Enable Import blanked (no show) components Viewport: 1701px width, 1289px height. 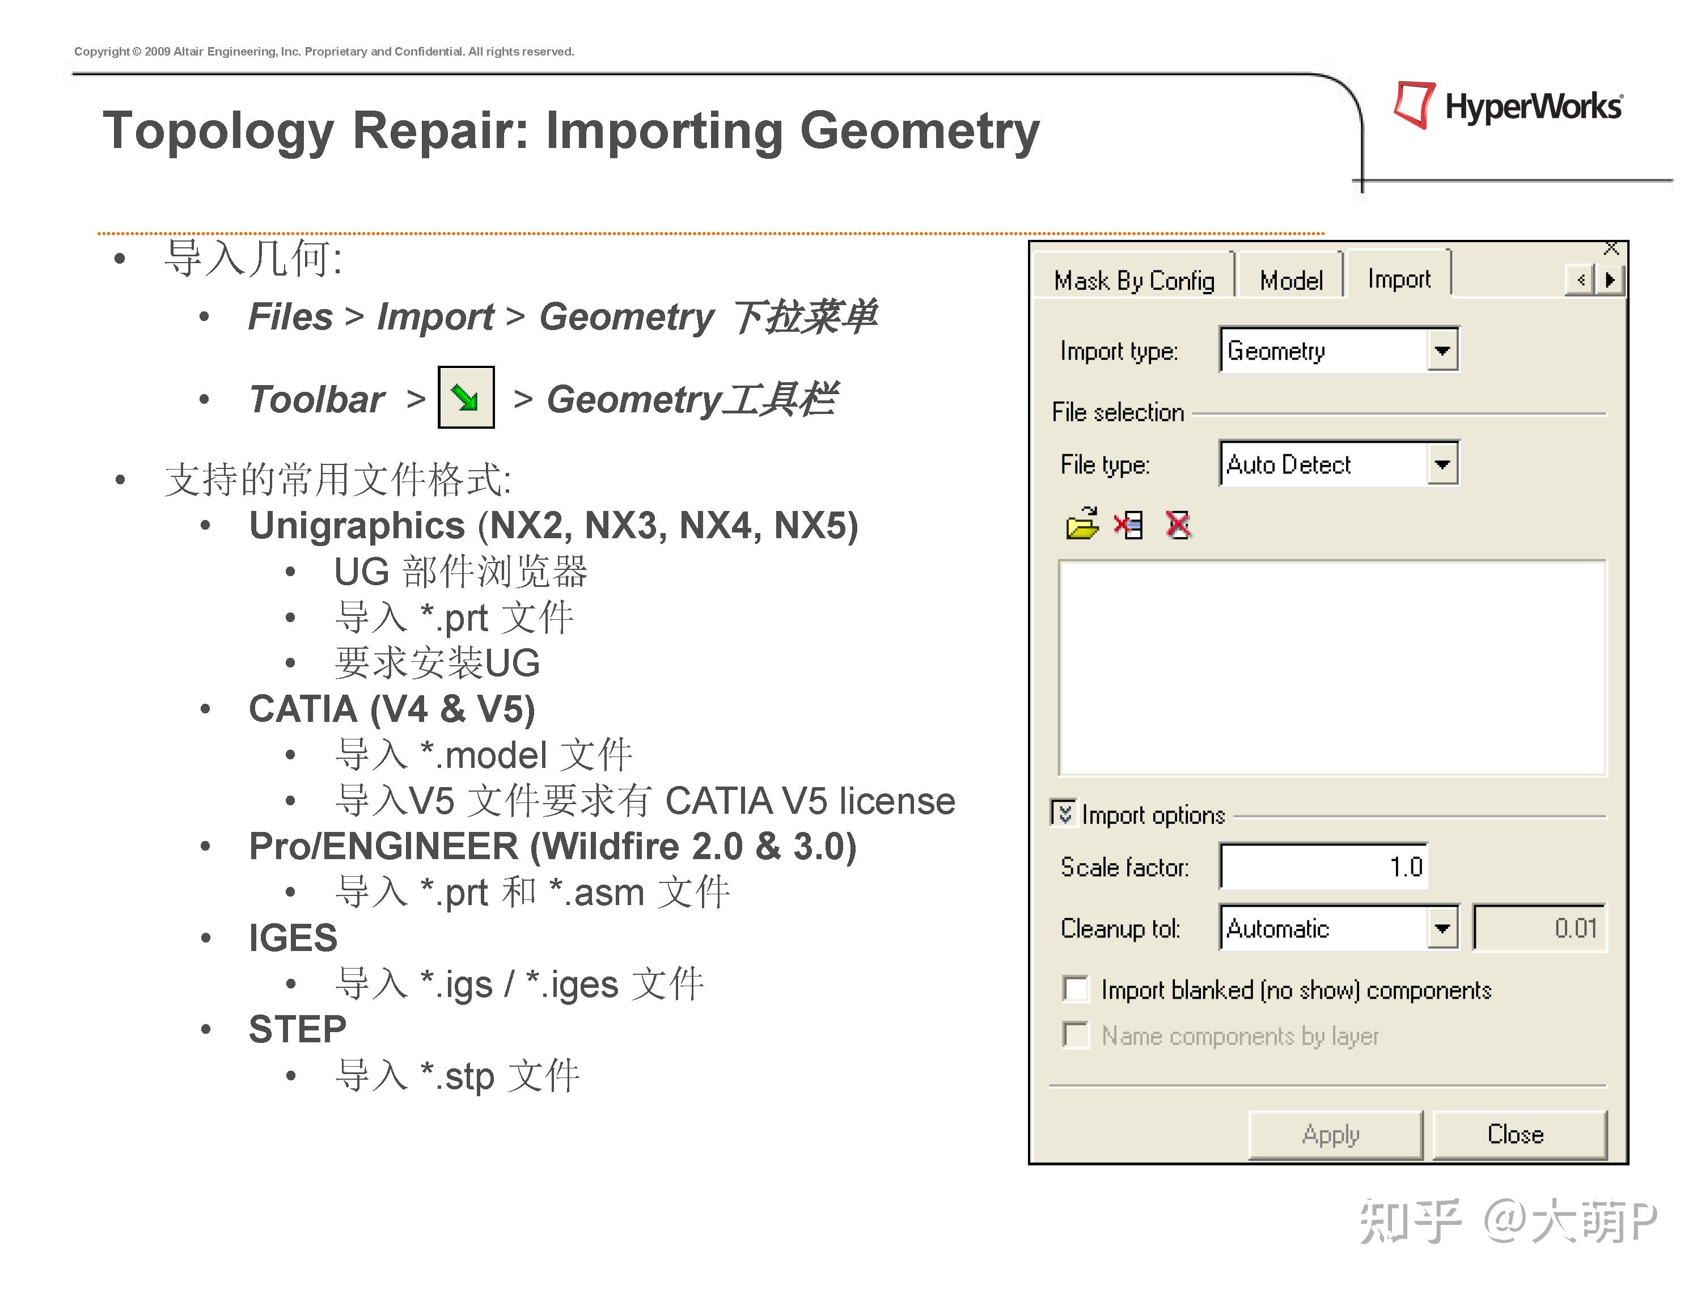click(1076, 989)
